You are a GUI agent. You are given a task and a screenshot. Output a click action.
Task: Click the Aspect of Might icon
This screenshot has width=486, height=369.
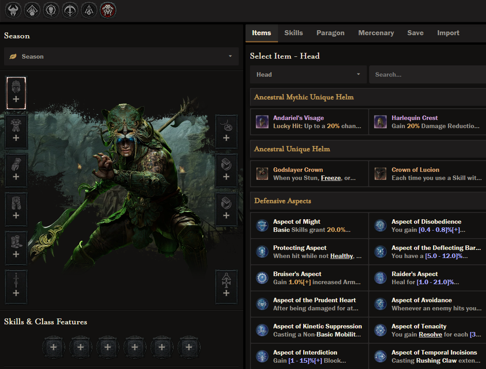point(262,226)
